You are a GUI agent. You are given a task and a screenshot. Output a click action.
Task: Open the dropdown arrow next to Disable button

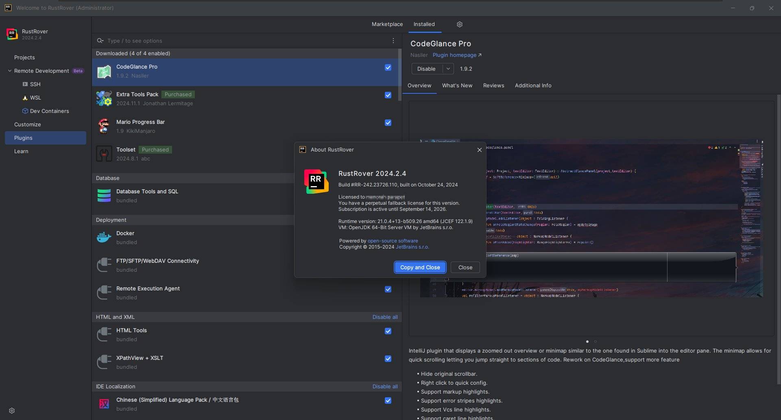coord(448,69)
